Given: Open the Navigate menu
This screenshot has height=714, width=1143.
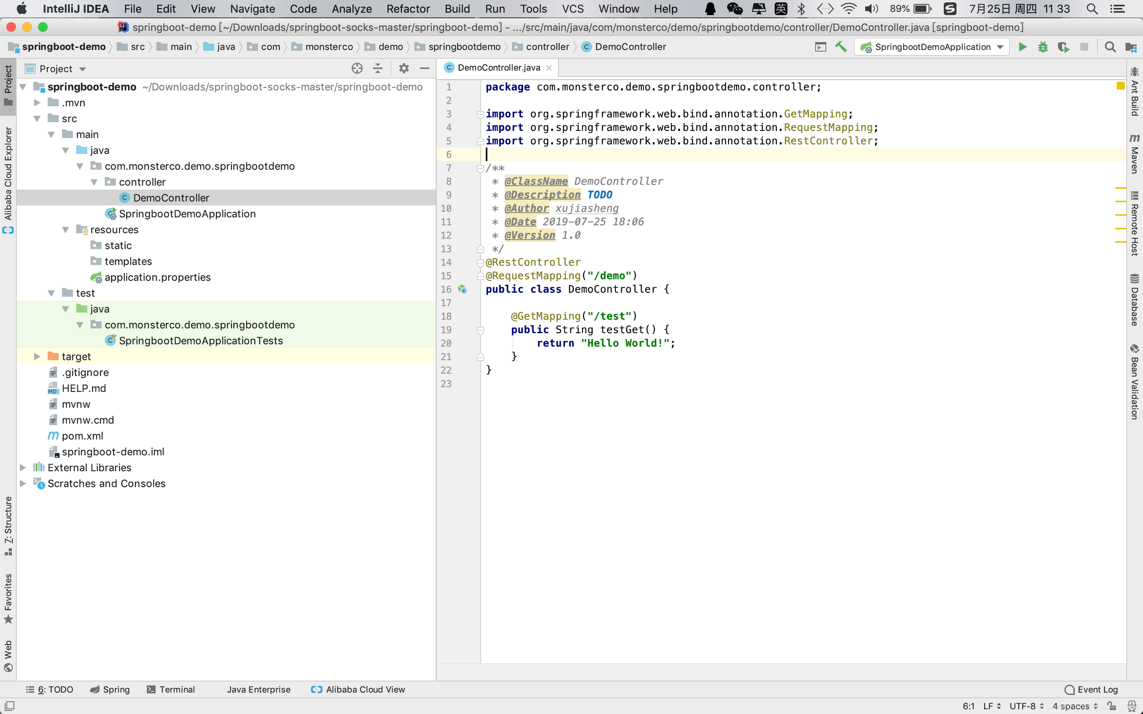Looking at the screenshot, I should 252,8.
